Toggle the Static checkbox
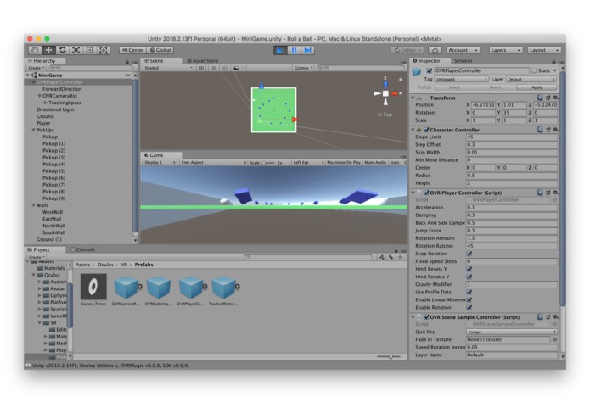 [534, 70]
